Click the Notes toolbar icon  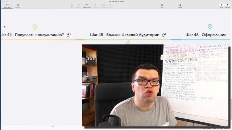110,6
